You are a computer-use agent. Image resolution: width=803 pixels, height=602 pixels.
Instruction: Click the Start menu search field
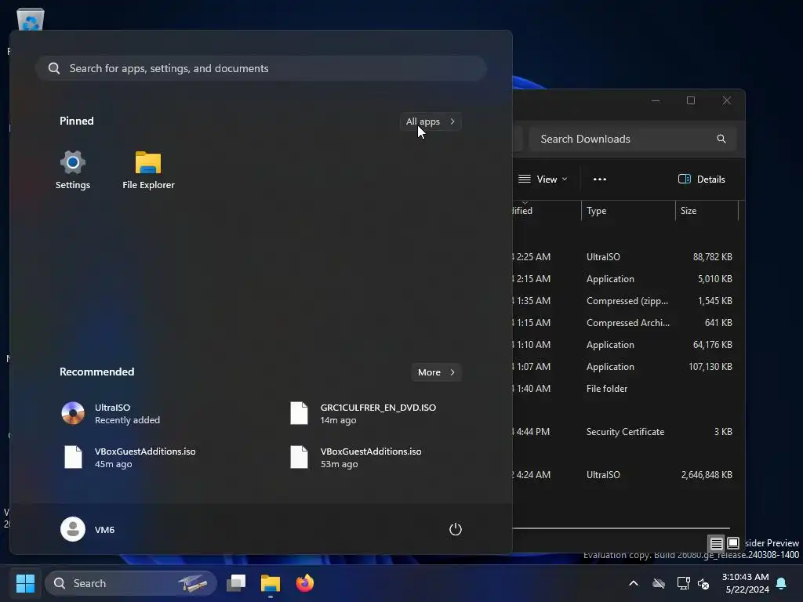261,68
